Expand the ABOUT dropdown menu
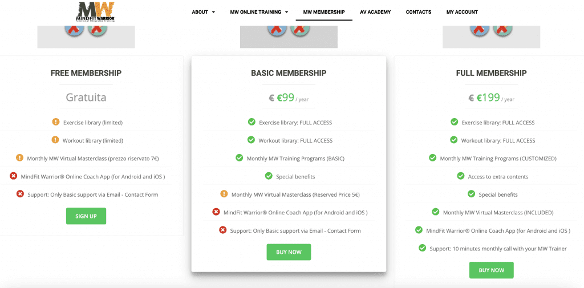 point(204,12)
